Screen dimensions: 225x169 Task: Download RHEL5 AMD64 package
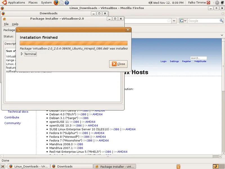pos(122,152)
